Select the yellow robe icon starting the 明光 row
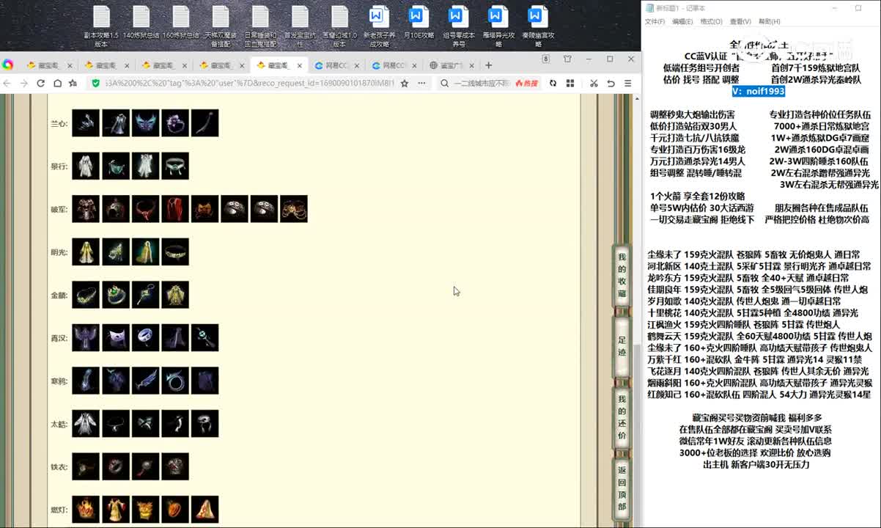The width and height of the screenshot is (881, 528). (86, 252)
